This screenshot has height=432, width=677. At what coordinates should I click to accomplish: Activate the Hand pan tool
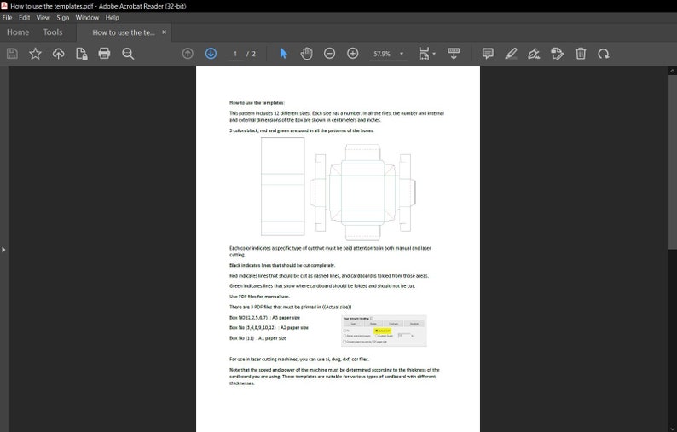point(307,54)
